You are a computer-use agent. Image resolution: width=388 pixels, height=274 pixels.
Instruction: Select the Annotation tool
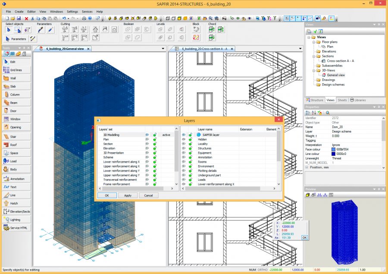16,179
